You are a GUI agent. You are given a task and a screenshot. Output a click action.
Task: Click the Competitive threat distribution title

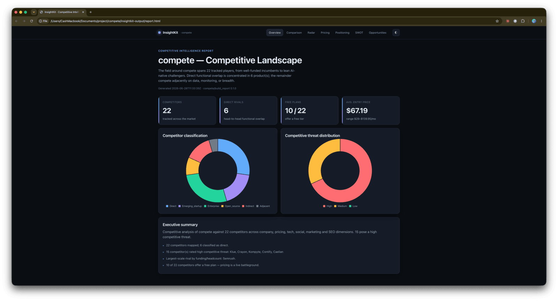312,136
